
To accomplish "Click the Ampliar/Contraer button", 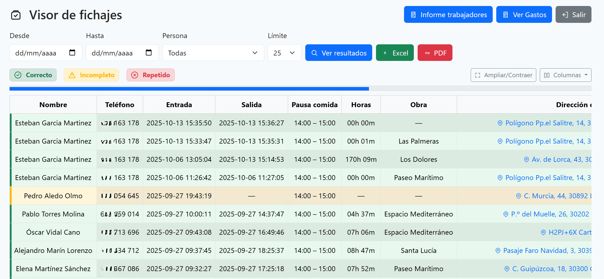I will pos(503,75).
